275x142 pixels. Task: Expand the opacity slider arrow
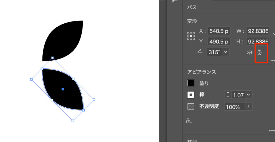coord(248,107)
